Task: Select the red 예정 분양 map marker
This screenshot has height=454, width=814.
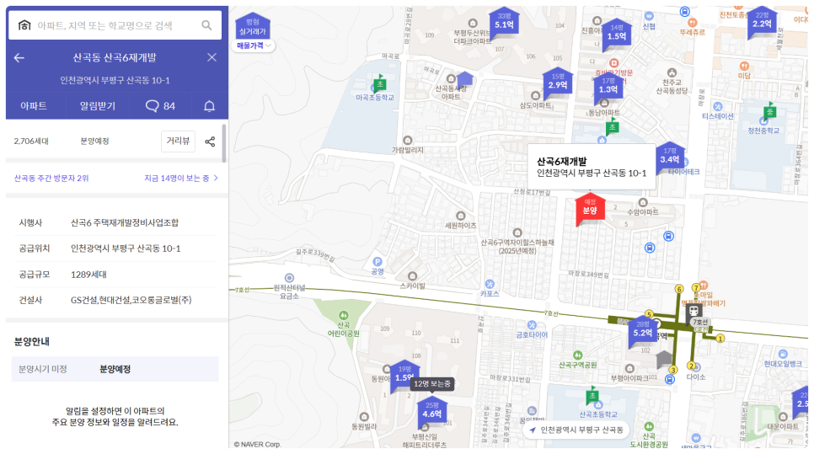Action: pyautogui.click(x=588, y=208)
